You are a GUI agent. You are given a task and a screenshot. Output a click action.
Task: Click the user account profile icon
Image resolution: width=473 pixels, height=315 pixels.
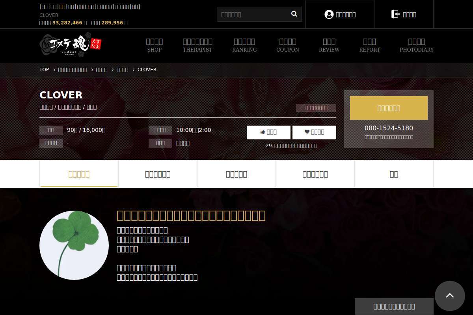click(329, 15)
